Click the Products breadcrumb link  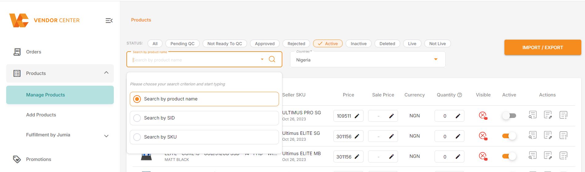pyautogui.click(x=141, y=20)
